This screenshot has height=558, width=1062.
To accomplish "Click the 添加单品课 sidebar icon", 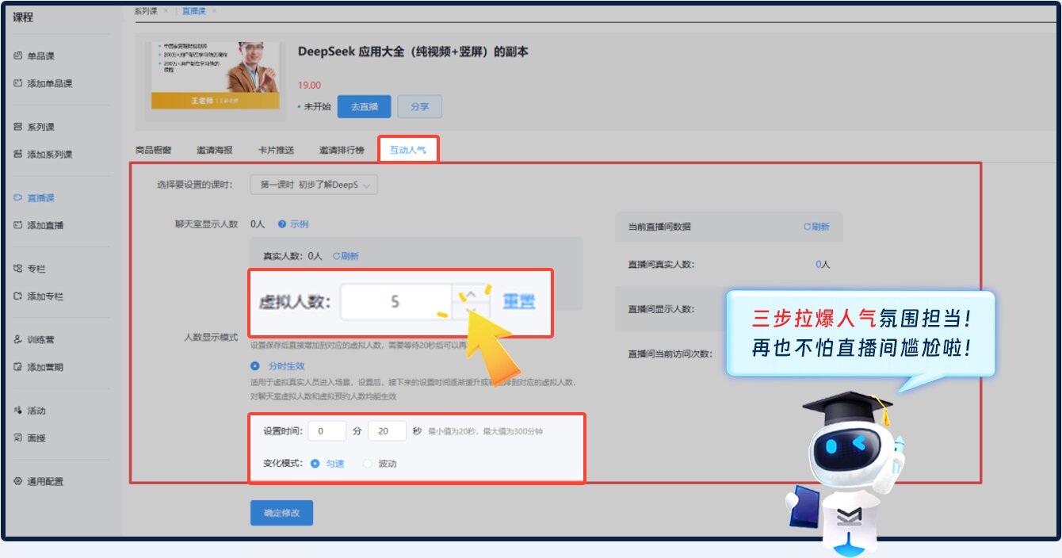I will (x=18, y=83).
